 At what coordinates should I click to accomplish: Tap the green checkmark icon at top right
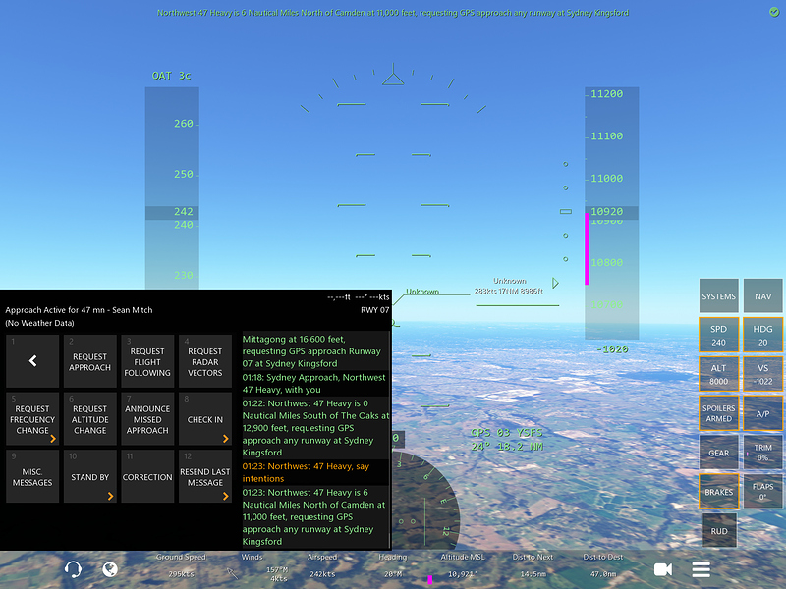pyautogui.click(x=774, y=12)
